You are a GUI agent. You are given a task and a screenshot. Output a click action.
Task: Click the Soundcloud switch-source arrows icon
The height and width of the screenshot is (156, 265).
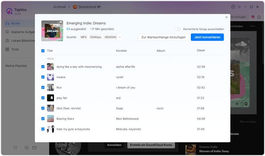coord(99,7)
